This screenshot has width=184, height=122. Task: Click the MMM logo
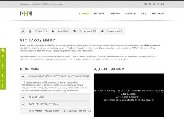(26, 13)
